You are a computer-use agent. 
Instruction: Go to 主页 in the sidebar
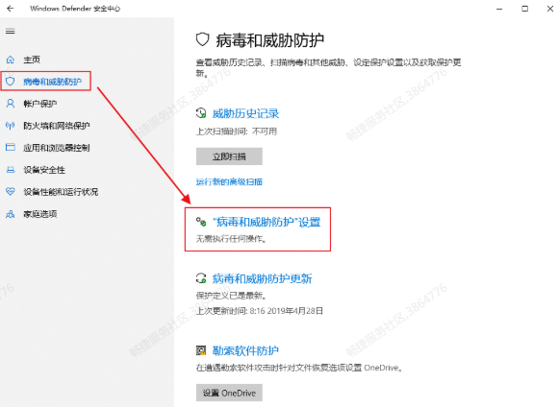tap(32, 60)
